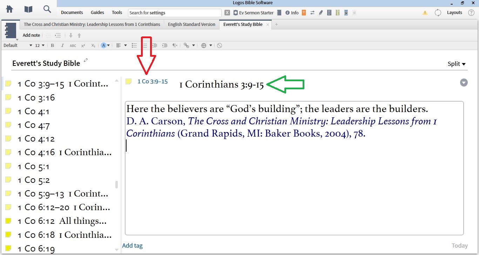This screenshot has width=479, height=255.
Task: Click the sync circular arrows icon
Action: point(438,13)
